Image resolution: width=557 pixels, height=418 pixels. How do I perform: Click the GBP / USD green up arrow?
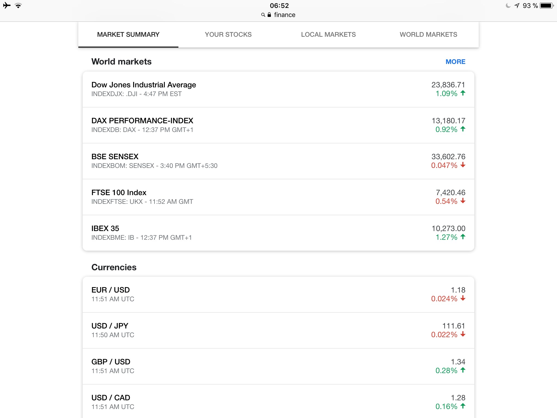[x=463, y=370]
